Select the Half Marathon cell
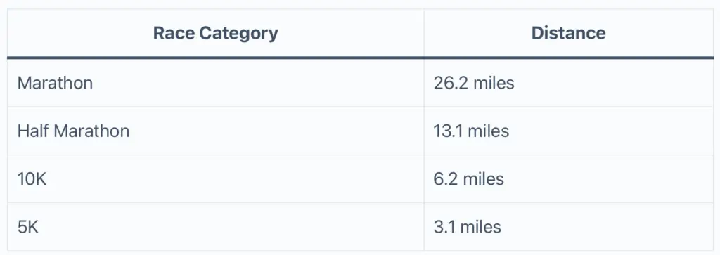720x255 pixels. 215,131
